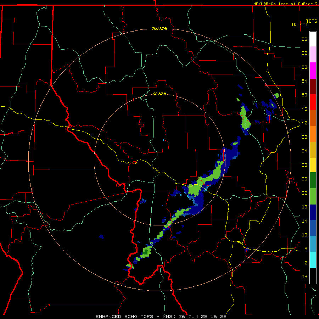This screenshot has height=319, width=319.
Task: Click the legend value '22'
Action: tap(304, 193)
